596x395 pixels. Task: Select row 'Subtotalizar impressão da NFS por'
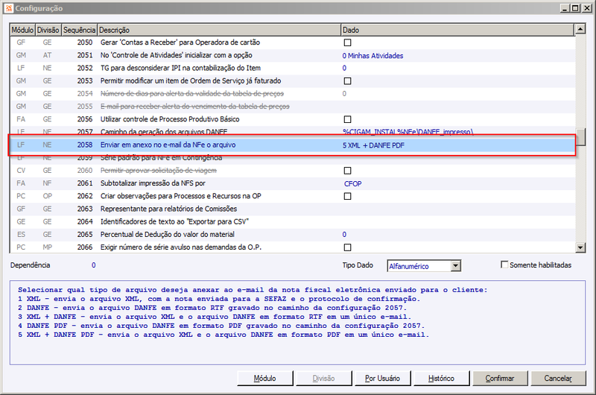[x=292, y=183]
